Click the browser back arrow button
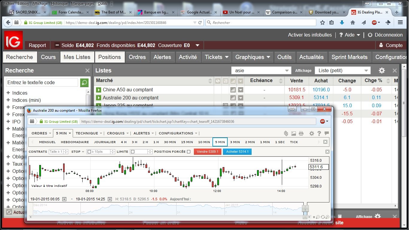The image size is (409, 230). tap(8, 22)
